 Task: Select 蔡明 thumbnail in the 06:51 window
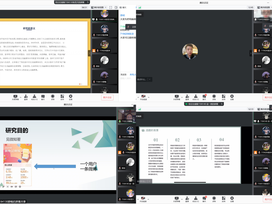[x=104, y=61]
